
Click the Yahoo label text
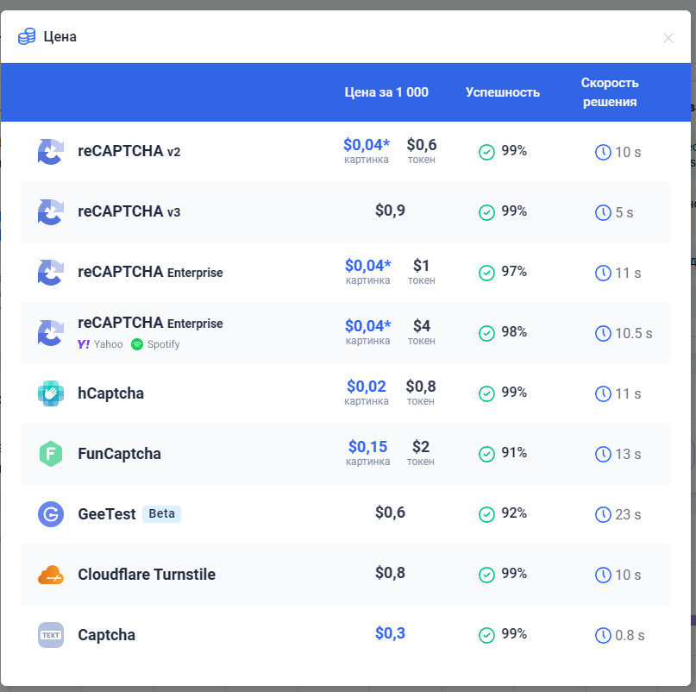tap(109, 344)
